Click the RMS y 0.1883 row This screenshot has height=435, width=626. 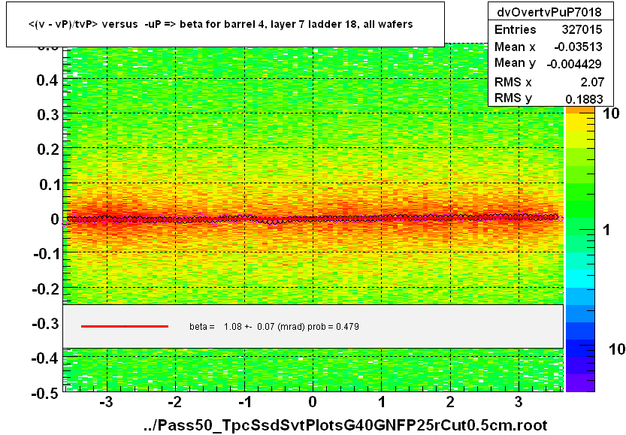point(548,98)
